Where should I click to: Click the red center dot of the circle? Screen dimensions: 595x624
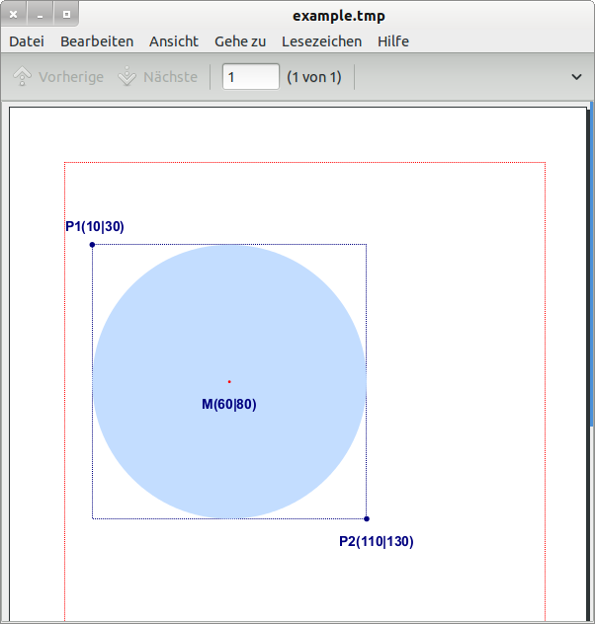[x=229, y=381]
